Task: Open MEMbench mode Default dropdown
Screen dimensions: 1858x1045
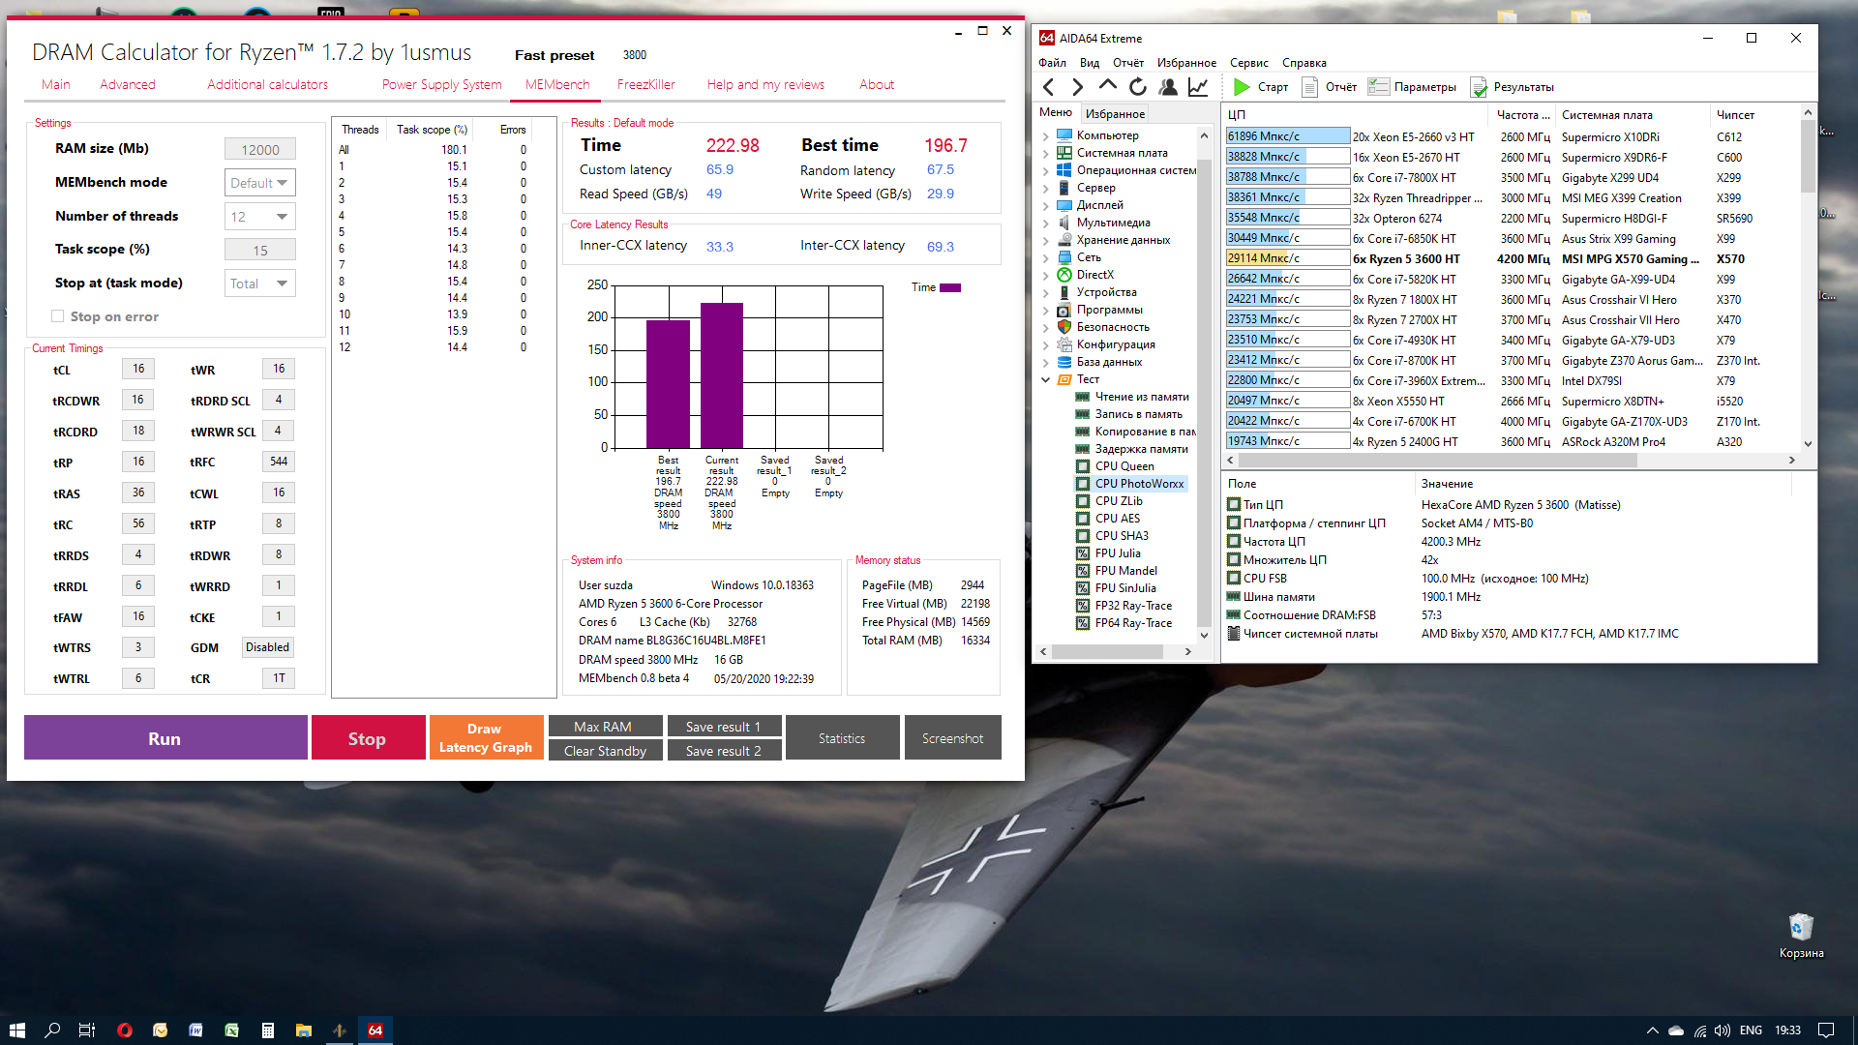Action: pyautogui.click(x=259, y=183)
